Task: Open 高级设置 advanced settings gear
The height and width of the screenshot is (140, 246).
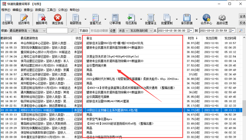Action: (x=222, y=19)
